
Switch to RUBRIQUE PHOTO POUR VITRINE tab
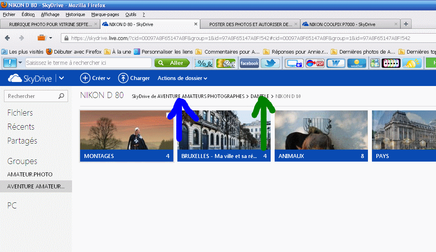[50, 24]
